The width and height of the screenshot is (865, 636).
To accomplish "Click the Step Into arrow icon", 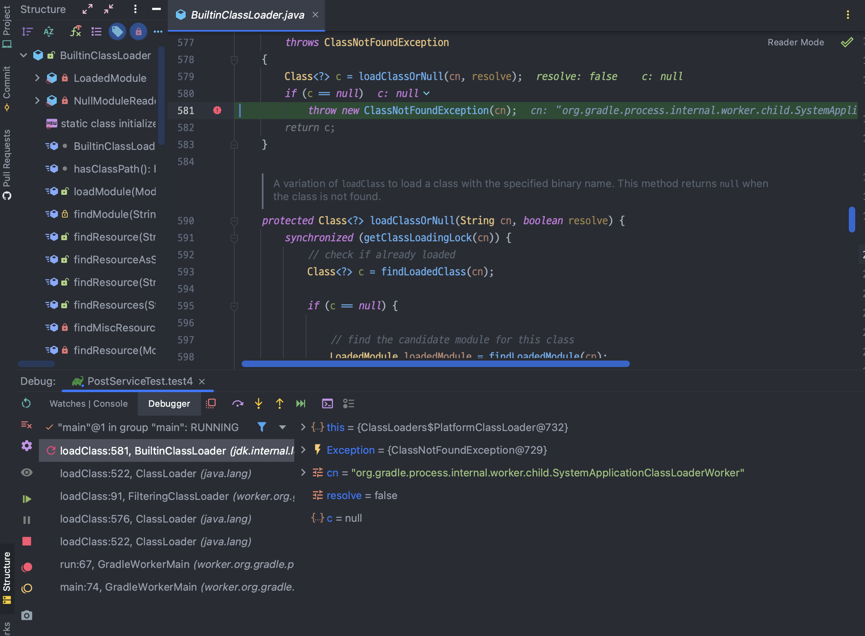I will [x=258, y=403].
